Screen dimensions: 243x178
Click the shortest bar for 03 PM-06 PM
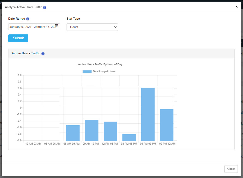click(129, 137)
